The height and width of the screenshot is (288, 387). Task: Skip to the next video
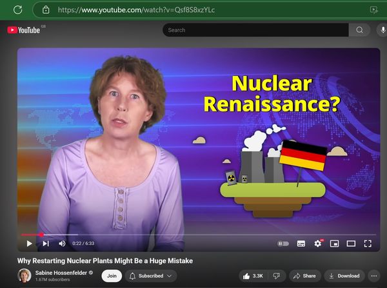46,244
